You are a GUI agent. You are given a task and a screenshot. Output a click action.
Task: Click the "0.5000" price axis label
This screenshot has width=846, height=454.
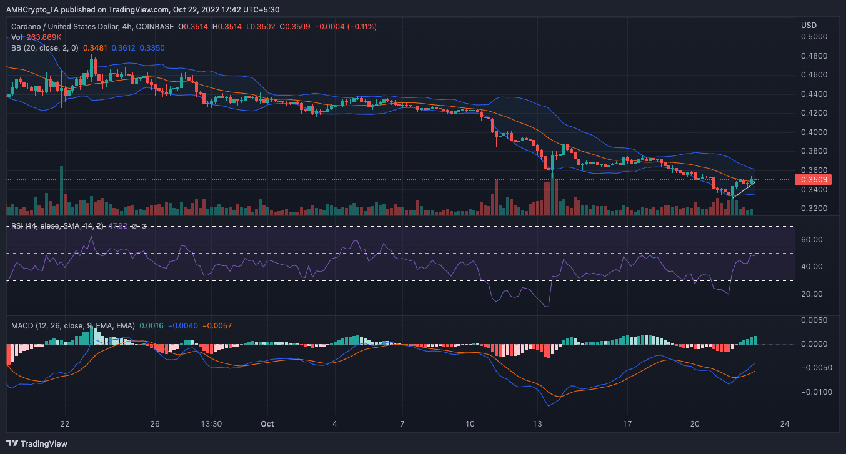[813, 37]
